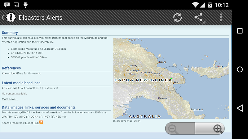The width and height of the screenshot is (248, 139).
Task: Tap the green epicenter marker on map
Action: pos(171,78)
